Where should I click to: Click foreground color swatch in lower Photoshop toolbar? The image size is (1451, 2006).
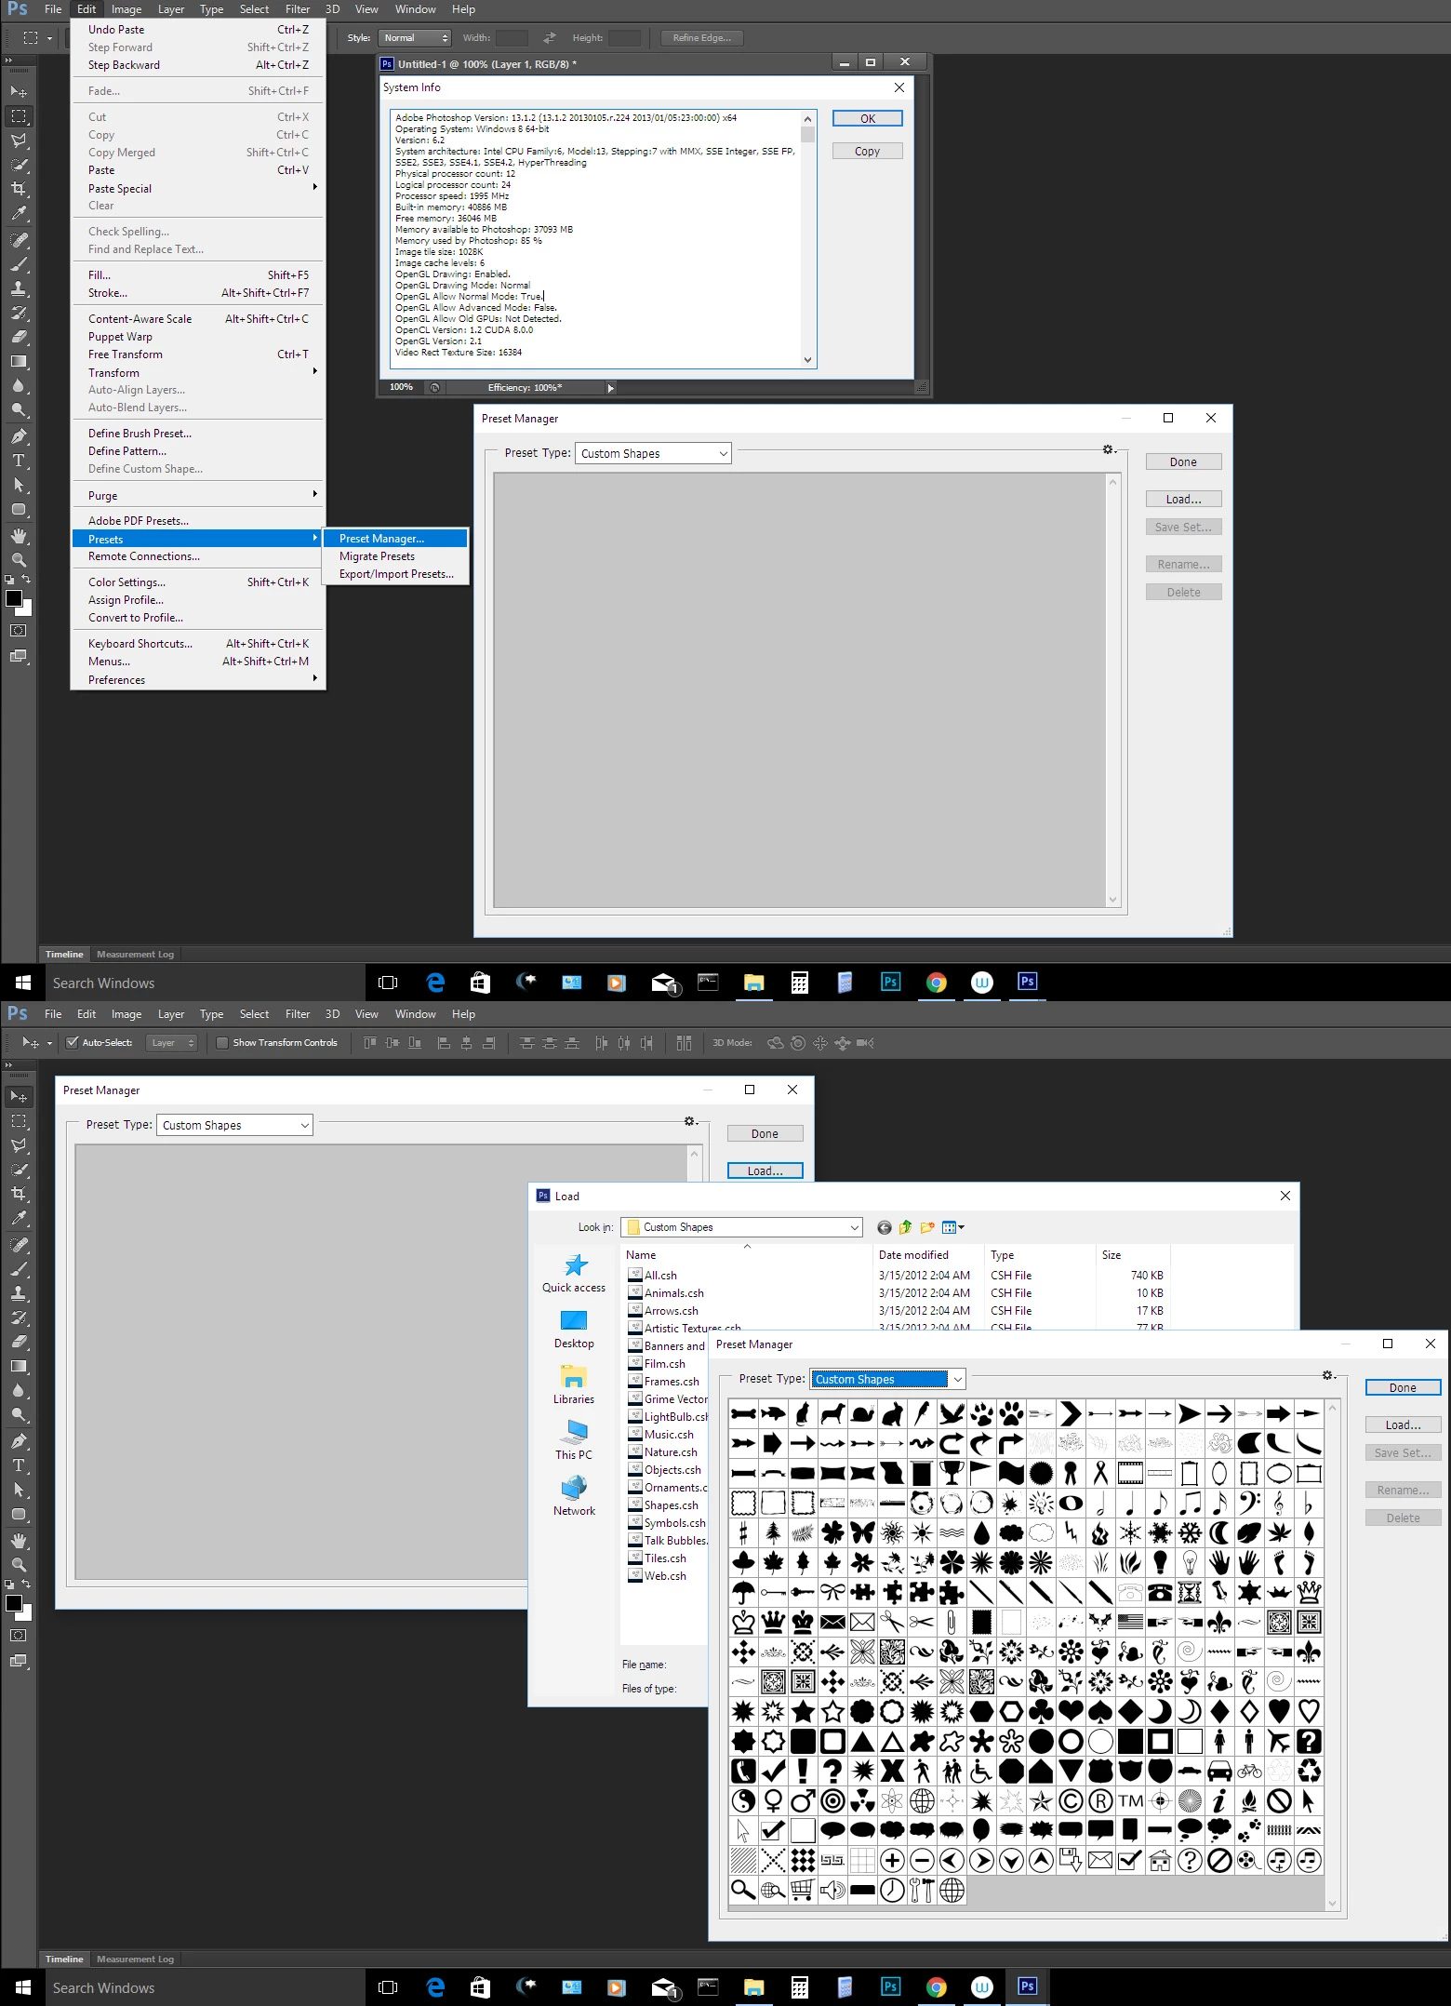14,1603
